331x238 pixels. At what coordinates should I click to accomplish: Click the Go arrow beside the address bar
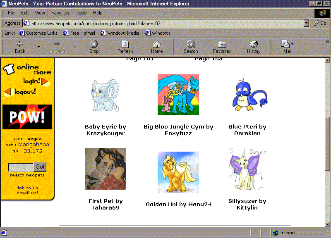click(320, 23)
